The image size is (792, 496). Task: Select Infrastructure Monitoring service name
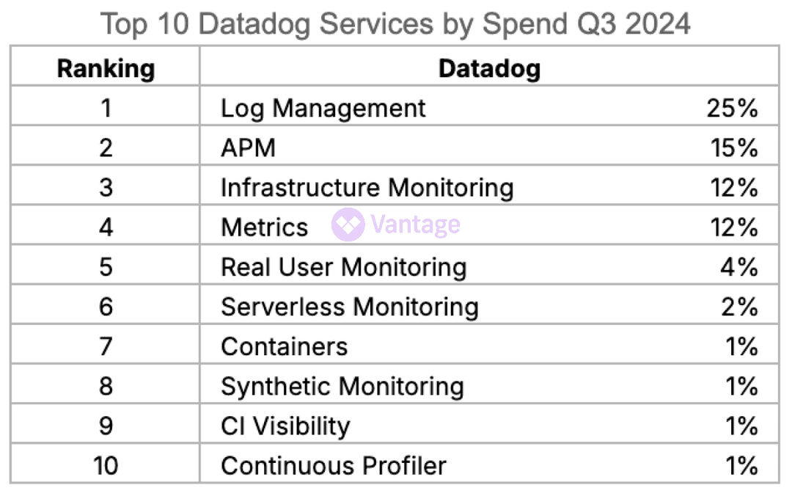(x=367, y=188)
